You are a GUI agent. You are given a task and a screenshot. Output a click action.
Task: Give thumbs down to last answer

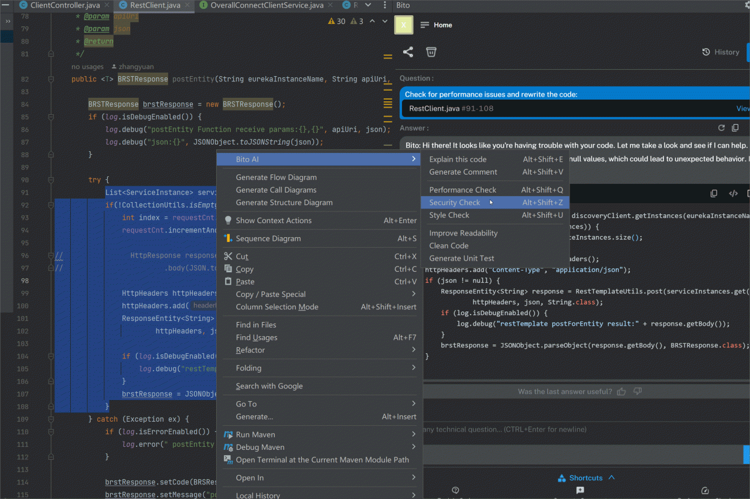click(637, 391)
